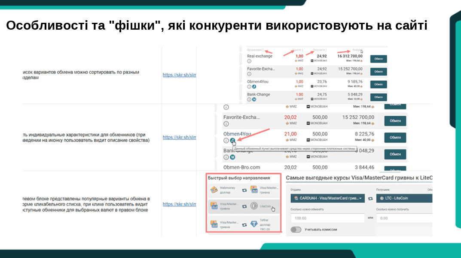The image size is (461, 258).
Task: Open LTC - LiteCoin dropdown
Action: pyautogui.click(x=404, y=198)
